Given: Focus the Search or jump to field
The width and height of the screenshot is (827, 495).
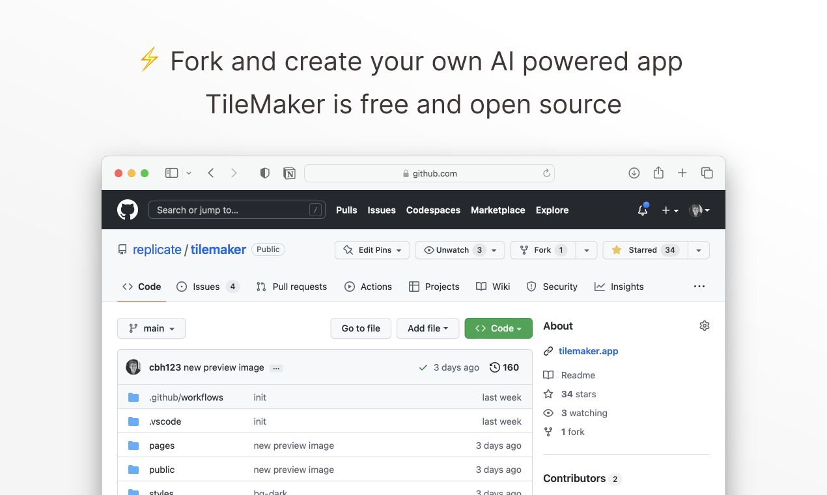Looking at the screenshot, I should (x=237, y=210).
